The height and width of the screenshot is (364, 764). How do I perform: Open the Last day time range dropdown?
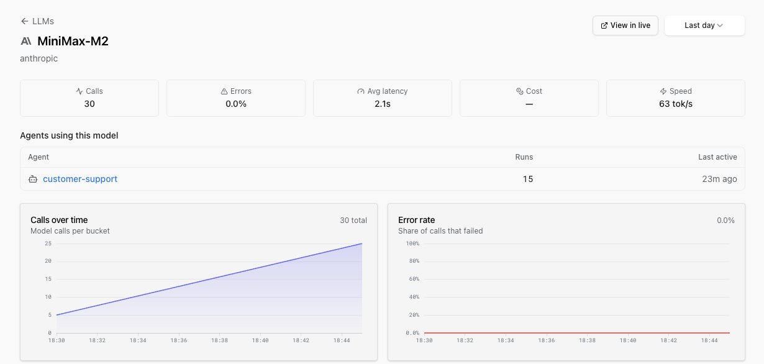(x=704, y=25)
